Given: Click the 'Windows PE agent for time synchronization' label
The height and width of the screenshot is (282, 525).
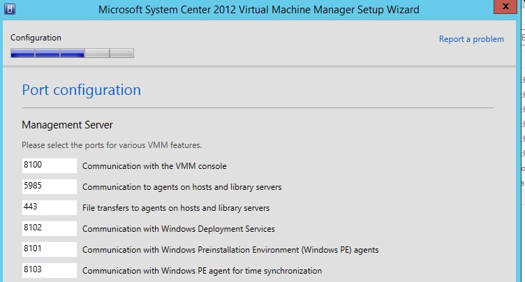Looking at the screenshot, I should coord(202,271).
